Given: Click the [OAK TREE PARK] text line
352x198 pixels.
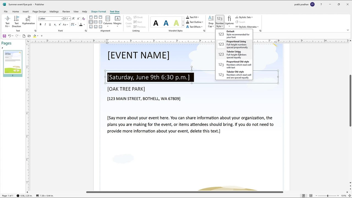Looking at the screenshot, I should click(x=126, y=89).
